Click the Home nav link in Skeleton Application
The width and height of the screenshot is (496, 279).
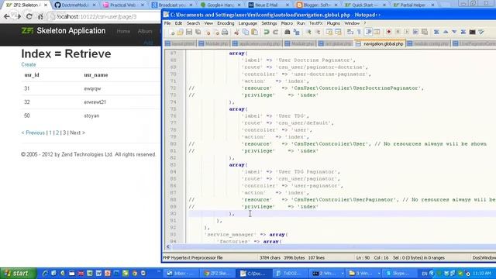tap(123, 31)
